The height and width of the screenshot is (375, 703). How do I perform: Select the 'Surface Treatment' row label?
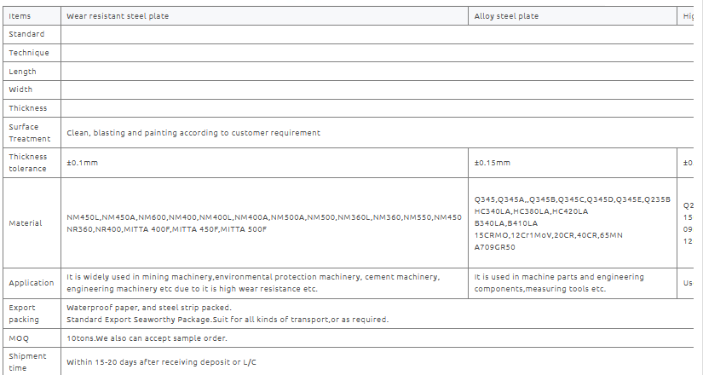tap(30, 133)
